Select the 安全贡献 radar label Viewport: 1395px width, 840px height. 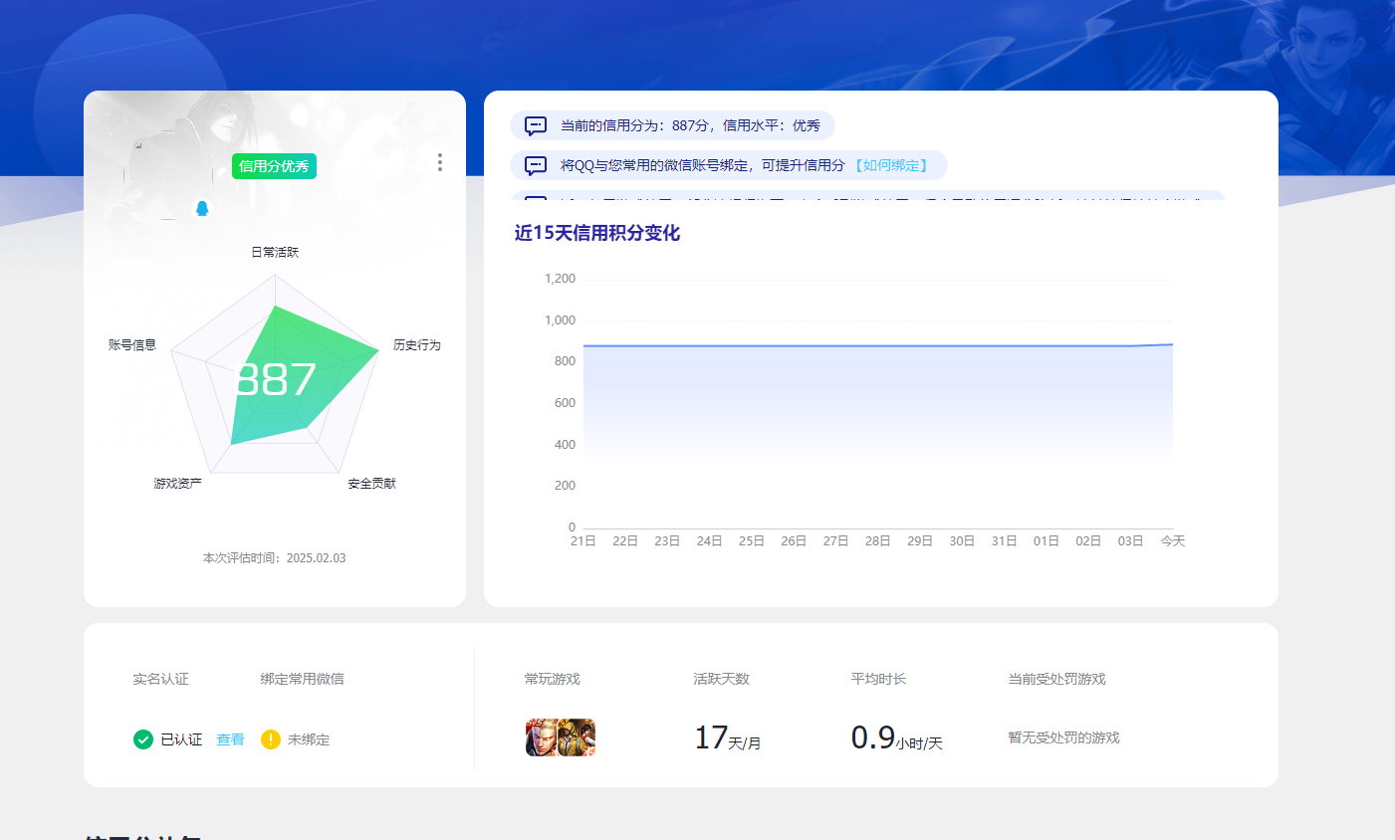pos(371,484)
